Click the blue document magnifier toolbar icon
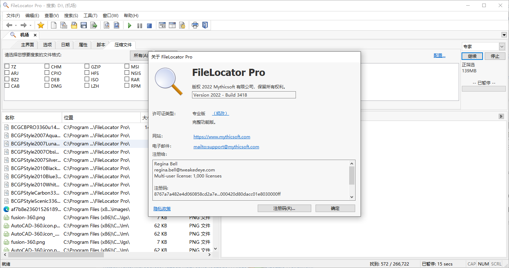Screen dimensions: 509x268 pyautogui.click(x=117, y=25)
